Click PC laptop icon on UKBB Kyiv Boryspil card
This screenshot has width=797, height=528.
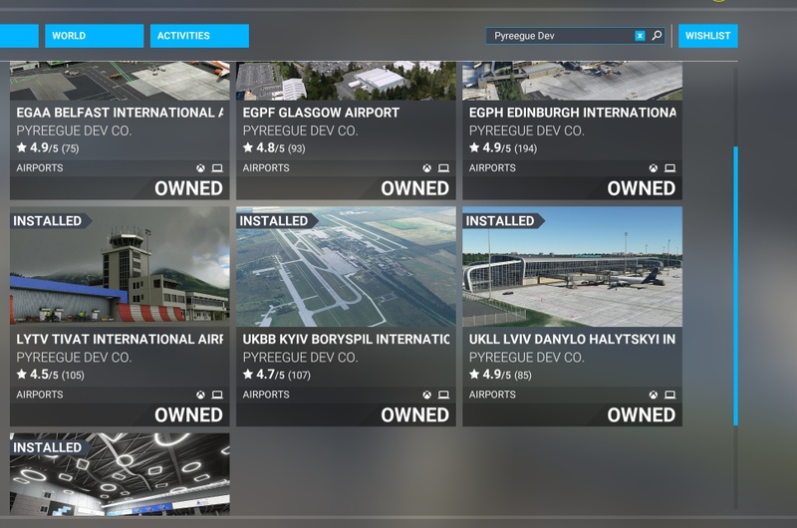(443, 395)
